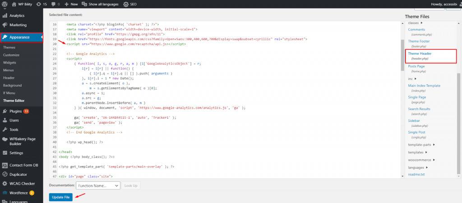The width and height of the screenshot is (462, 203).
Task: Open the Single Page file link
Action: click(417, 97)
